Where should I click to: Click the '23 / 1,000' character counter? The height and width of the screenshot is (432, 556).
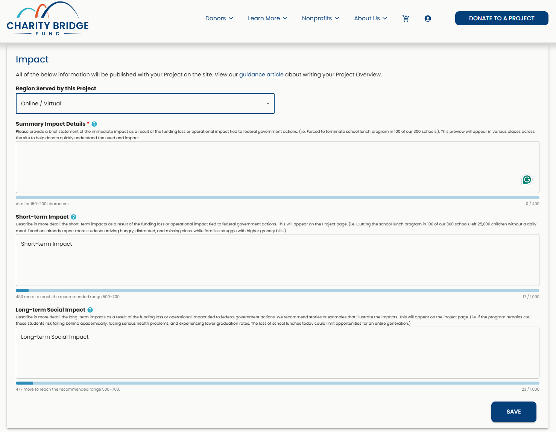(530, 389)
